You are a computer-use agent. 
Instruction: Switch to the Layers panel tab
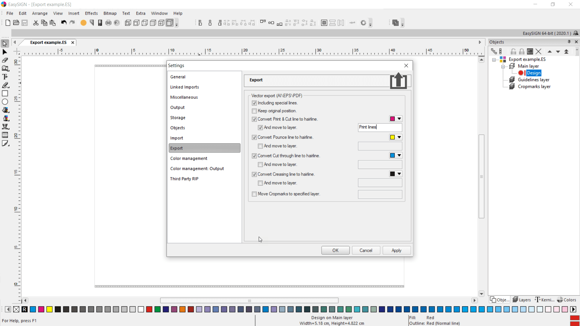click(x=522, y=300)
